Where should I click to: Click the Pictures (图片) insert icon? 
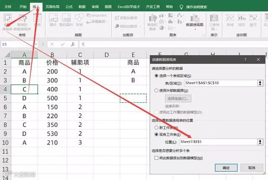tap(53, 20)
